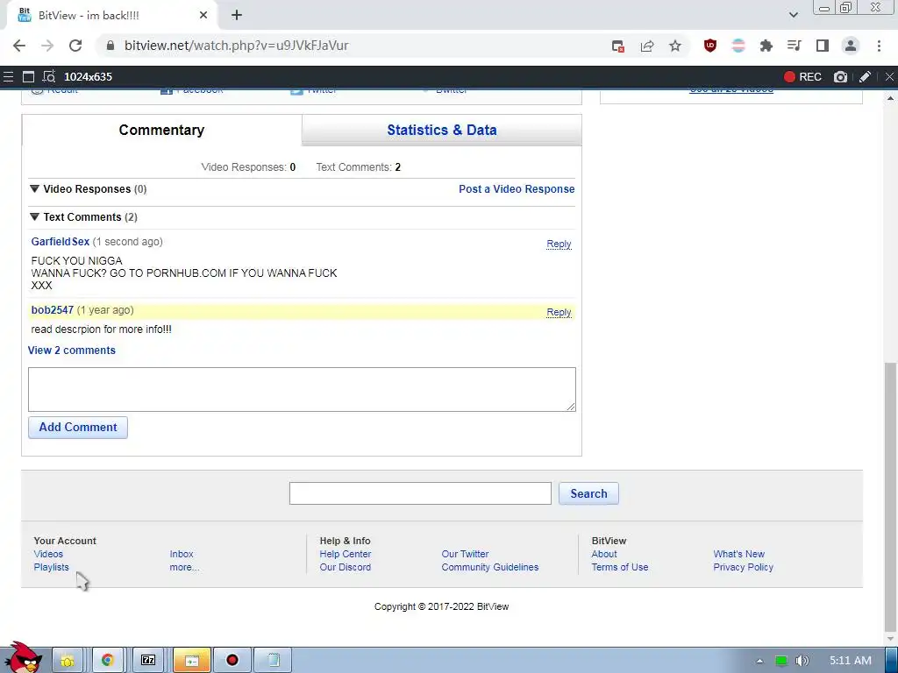Open the Angry Birds start button
The height and width of the screenshot is (673, 898).
(x=23, y=658)
